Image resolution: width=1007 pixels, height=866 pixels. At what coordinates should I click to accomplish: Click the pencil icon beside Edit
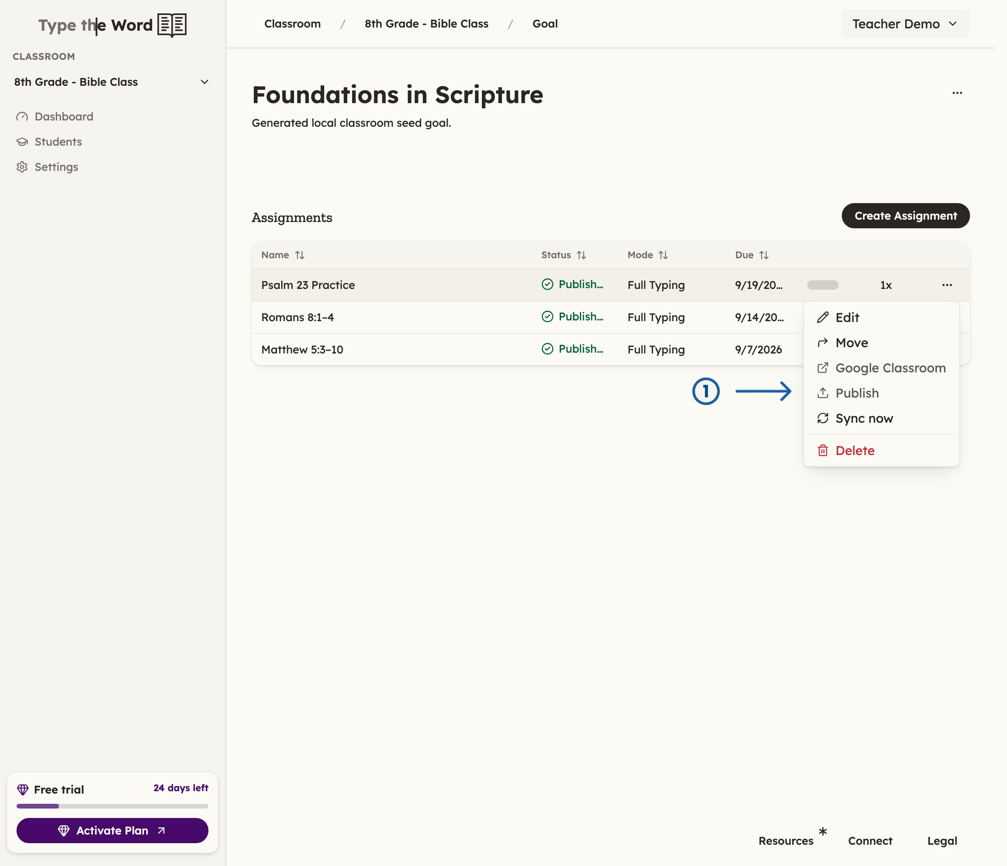(x=823, y=318)
